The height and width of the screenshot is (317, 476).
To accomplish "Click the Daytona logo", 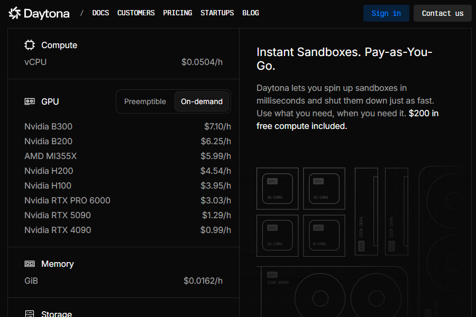I will (x=39, y=13).
